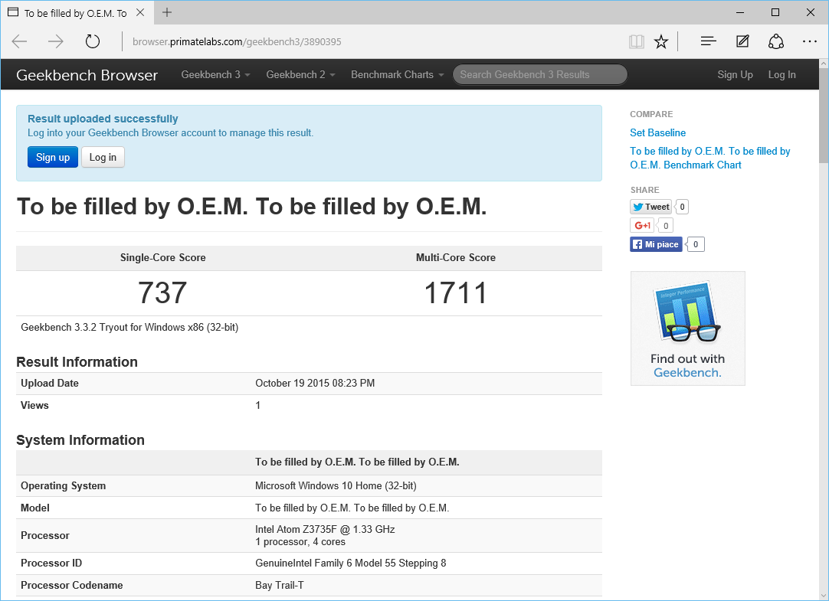Click the scrollbar up arrow
Viewport: 829px width, 601px height.
824,64
